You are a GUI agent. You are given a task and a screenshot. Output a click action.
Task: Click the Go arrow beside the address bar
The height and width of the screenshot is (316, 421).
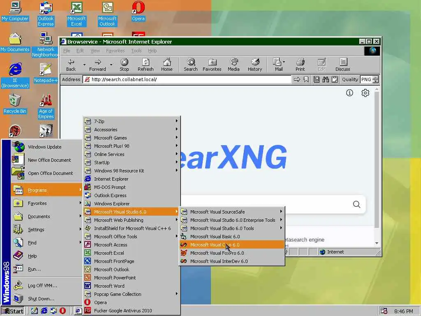pyautogui.click(x=297, y=79)
